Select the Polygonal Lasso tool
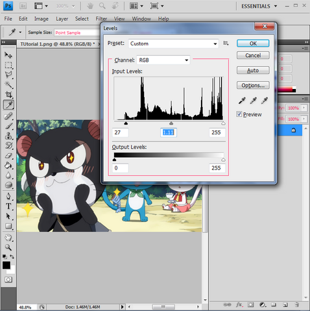The width and height of the screenshot is (310, 311). click(8, 75)
